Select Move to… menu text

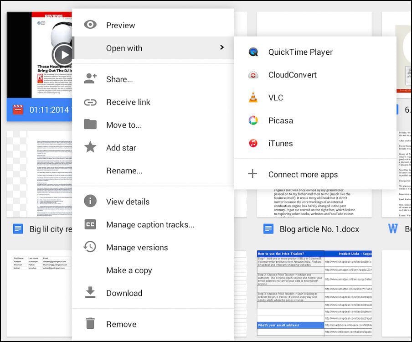tap(124, 125)
